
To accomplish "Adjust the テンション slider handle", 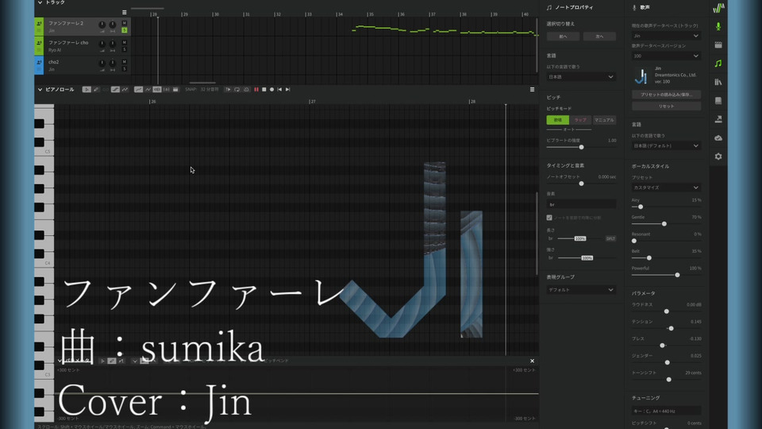I will click(671, 328).
